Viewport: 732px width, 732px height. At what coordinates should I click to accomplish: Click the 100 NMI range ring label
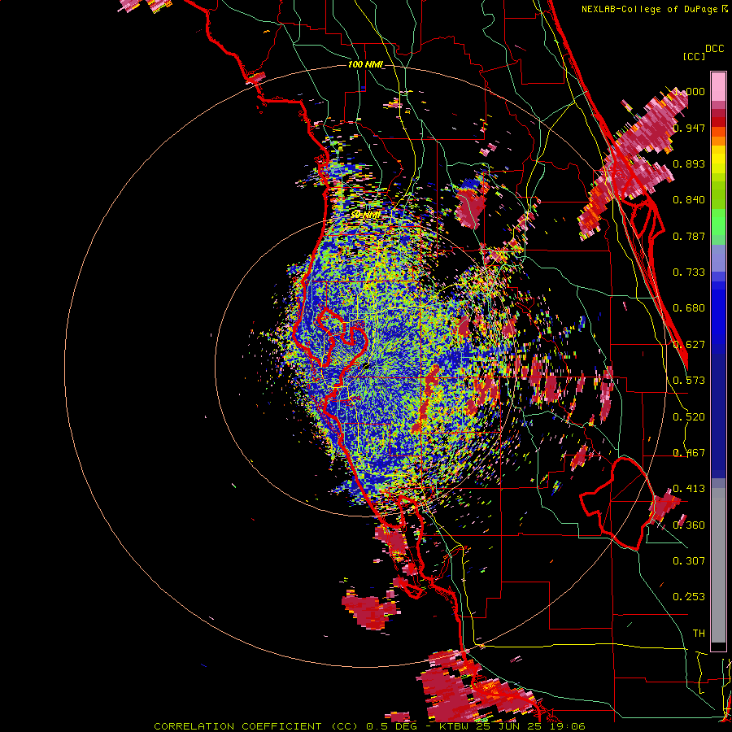tap(365, 64)
